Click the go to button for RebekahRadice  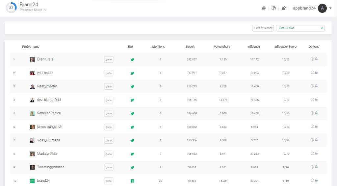pos(109,113)
